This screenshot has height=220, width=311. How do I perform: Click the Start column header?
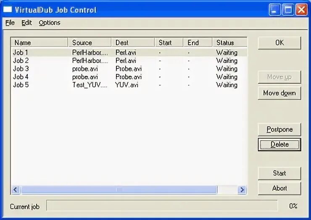tap(169, 42)
